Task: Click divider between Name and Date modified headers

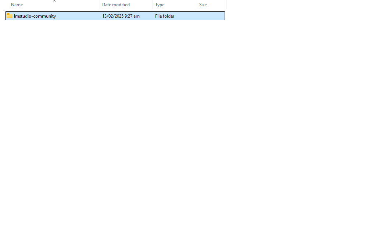Action: tap(100, 5)
